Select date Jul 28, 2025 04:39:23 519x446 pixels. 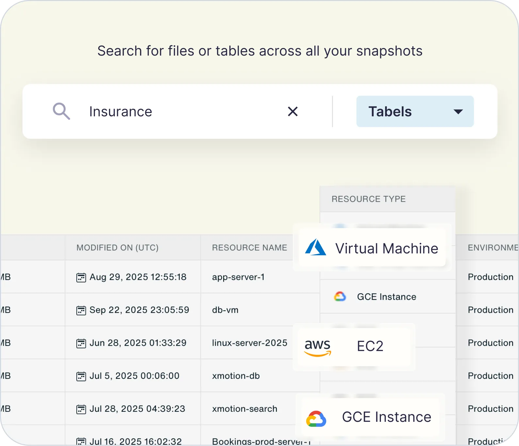[137, 409]
